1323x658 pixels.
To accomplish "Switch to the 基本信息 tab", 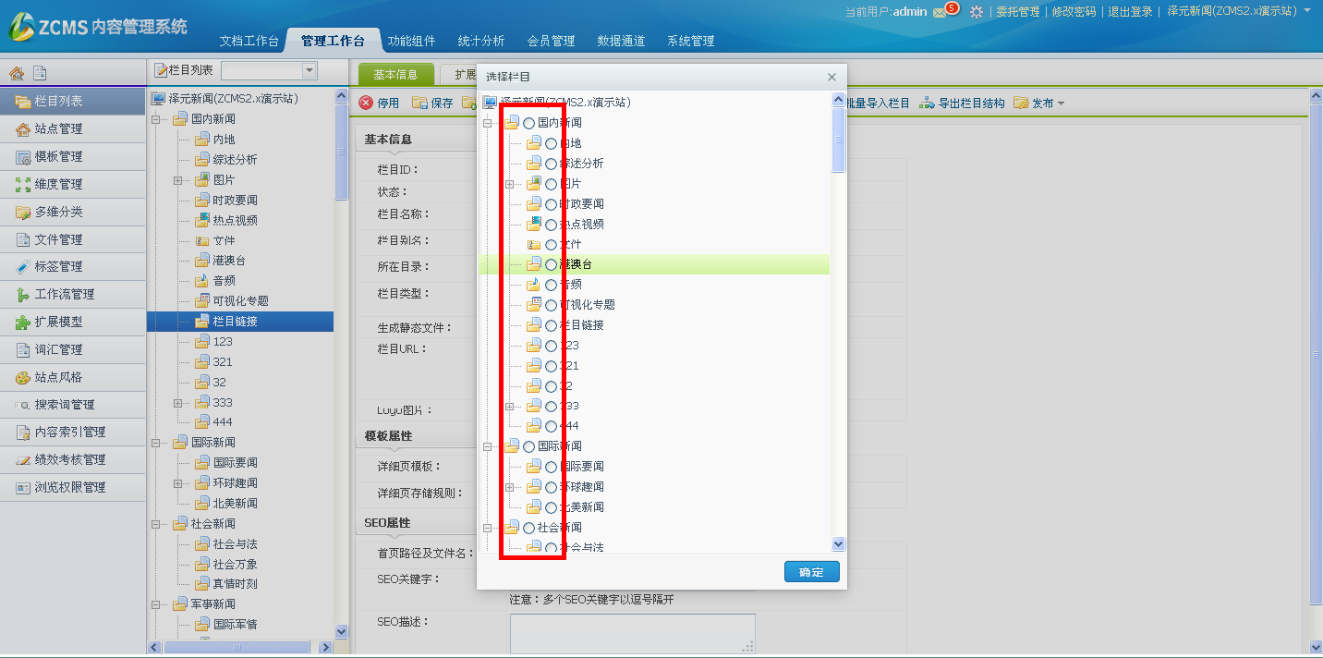I will pyautogui.click(x=395, y=75).
